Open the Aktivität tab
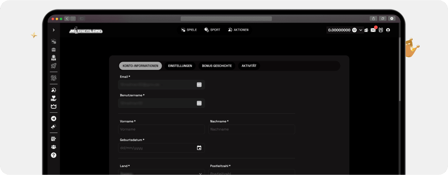This screenshot has height=175, width=448. coord(249,66)
